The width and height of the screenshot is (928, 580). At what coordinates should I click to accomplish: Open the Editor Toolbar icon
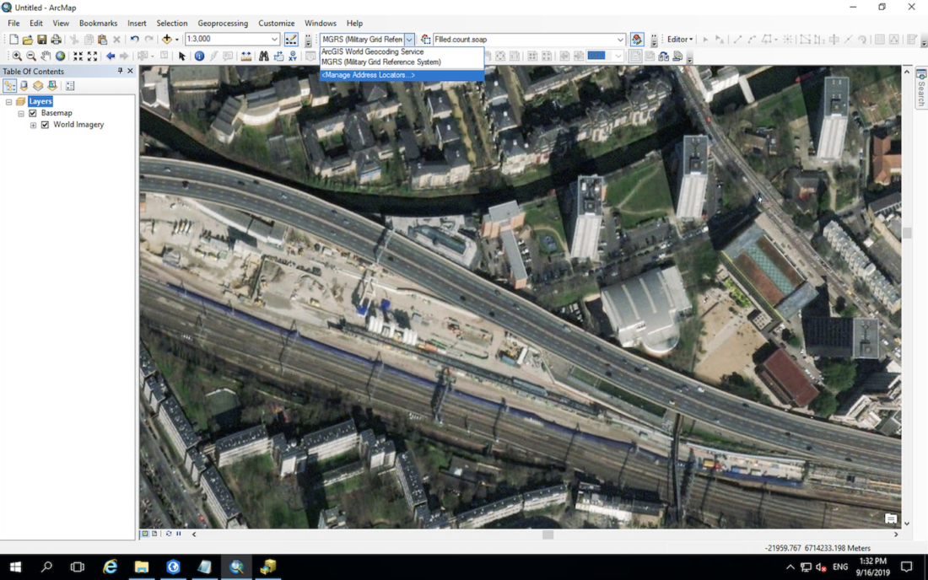291,40
